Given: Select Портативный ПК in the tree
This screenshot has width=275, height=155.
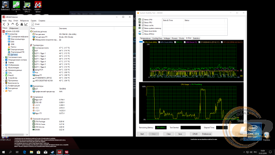Looking at the screenshot, I should (18, 52).
